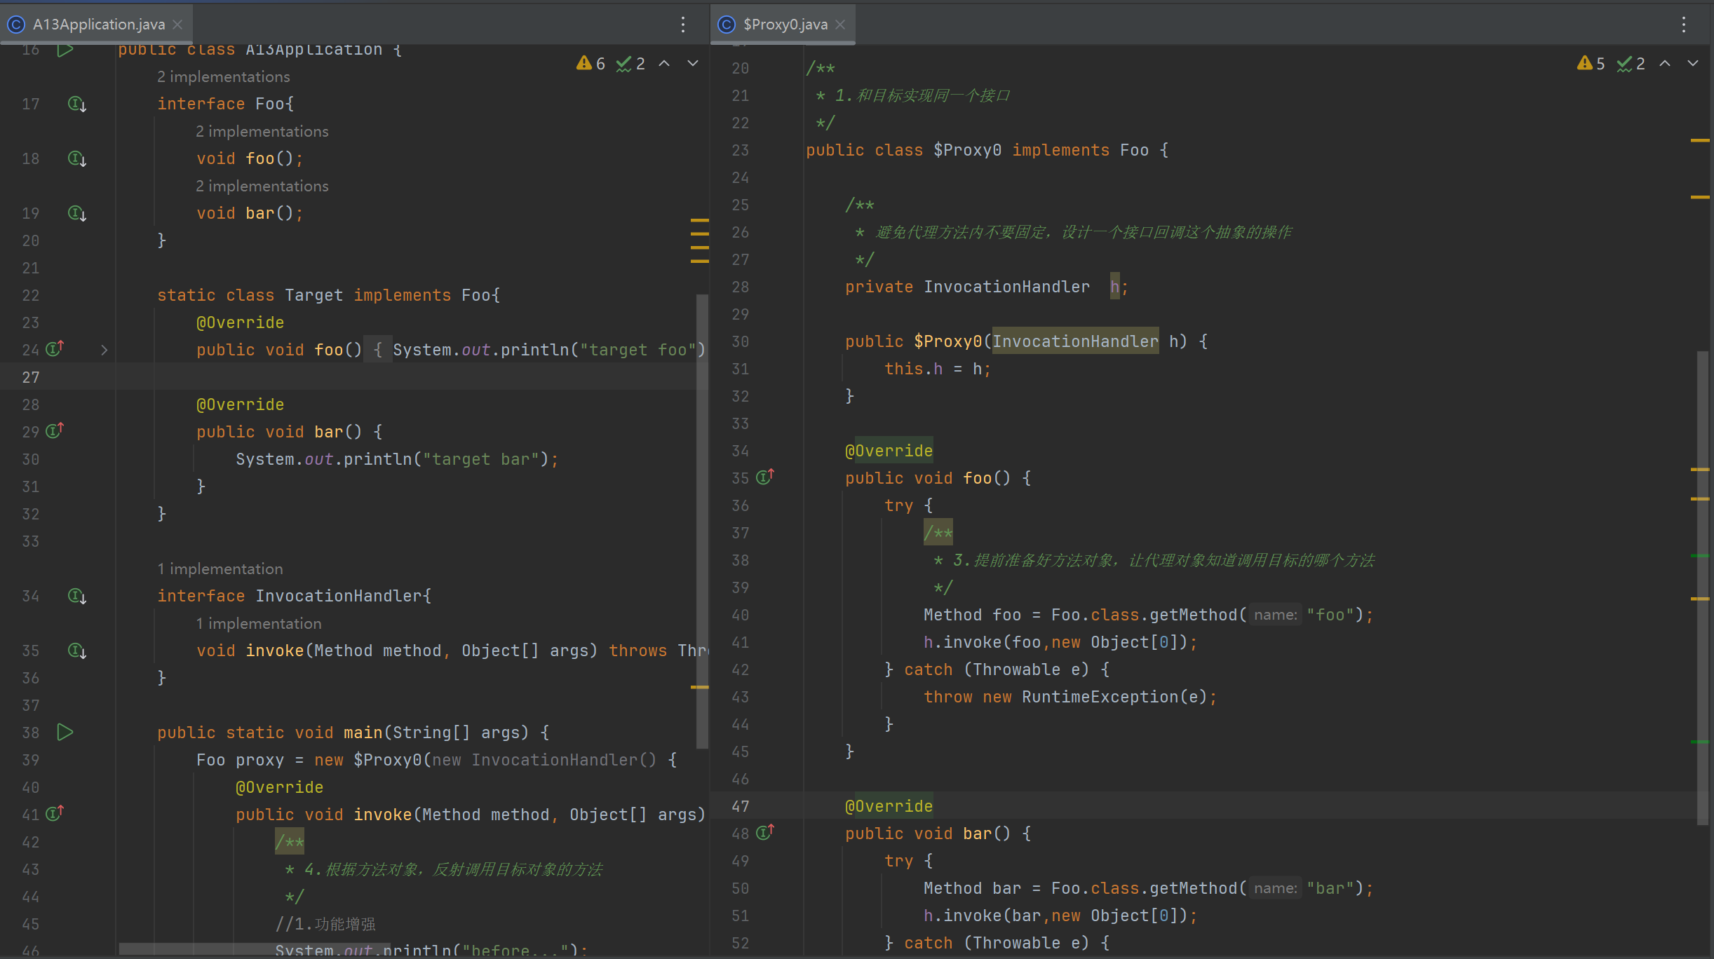1714x959 pixels.
Task: Click run gutter icon beside main method
Action: 65,733
